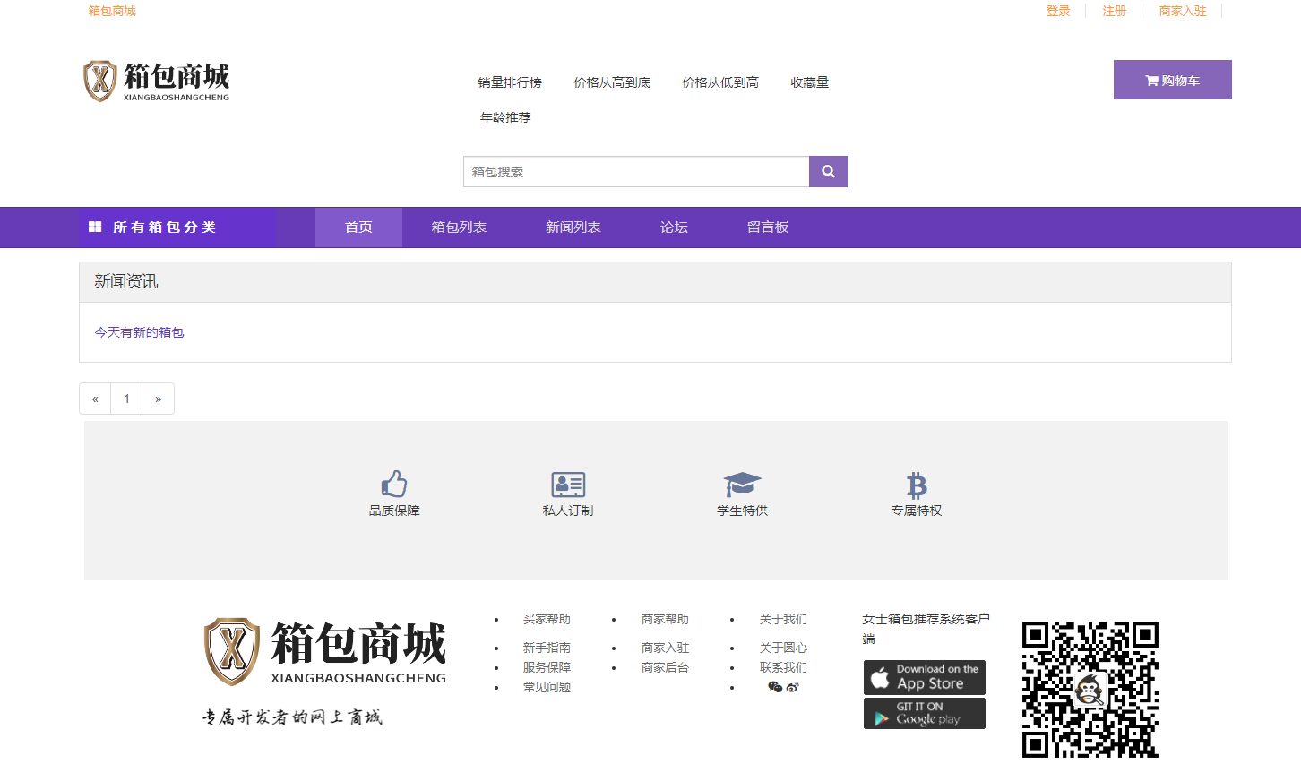This screenshot has width=1301, height=781.
Task: Open the 服务保障 footer link
Action: pos(547,667)
